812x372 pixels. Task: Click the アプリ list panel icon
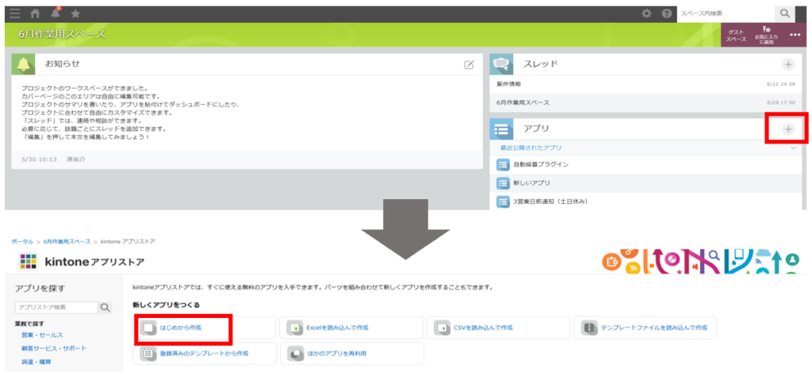[501, 129]
